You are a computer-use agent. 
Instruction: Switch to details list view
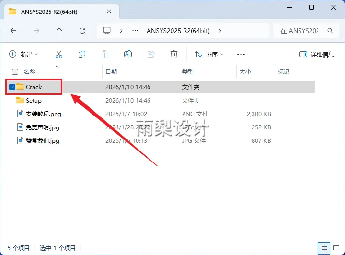tap(324, 248)
